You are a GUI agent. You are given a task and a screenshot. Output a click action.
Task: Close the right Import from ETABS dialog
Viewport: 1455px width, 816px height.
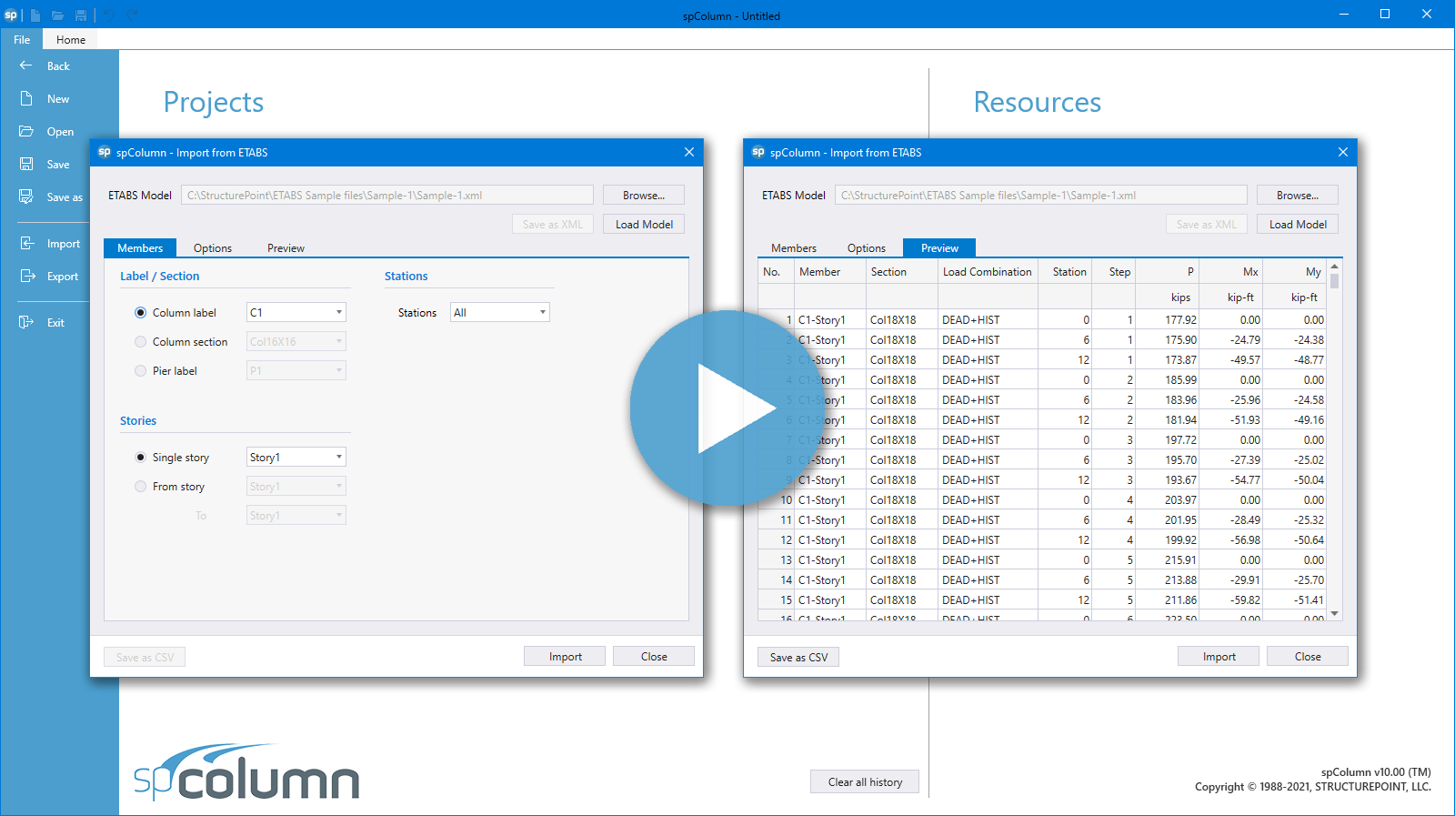click(x=1343, y=152)
